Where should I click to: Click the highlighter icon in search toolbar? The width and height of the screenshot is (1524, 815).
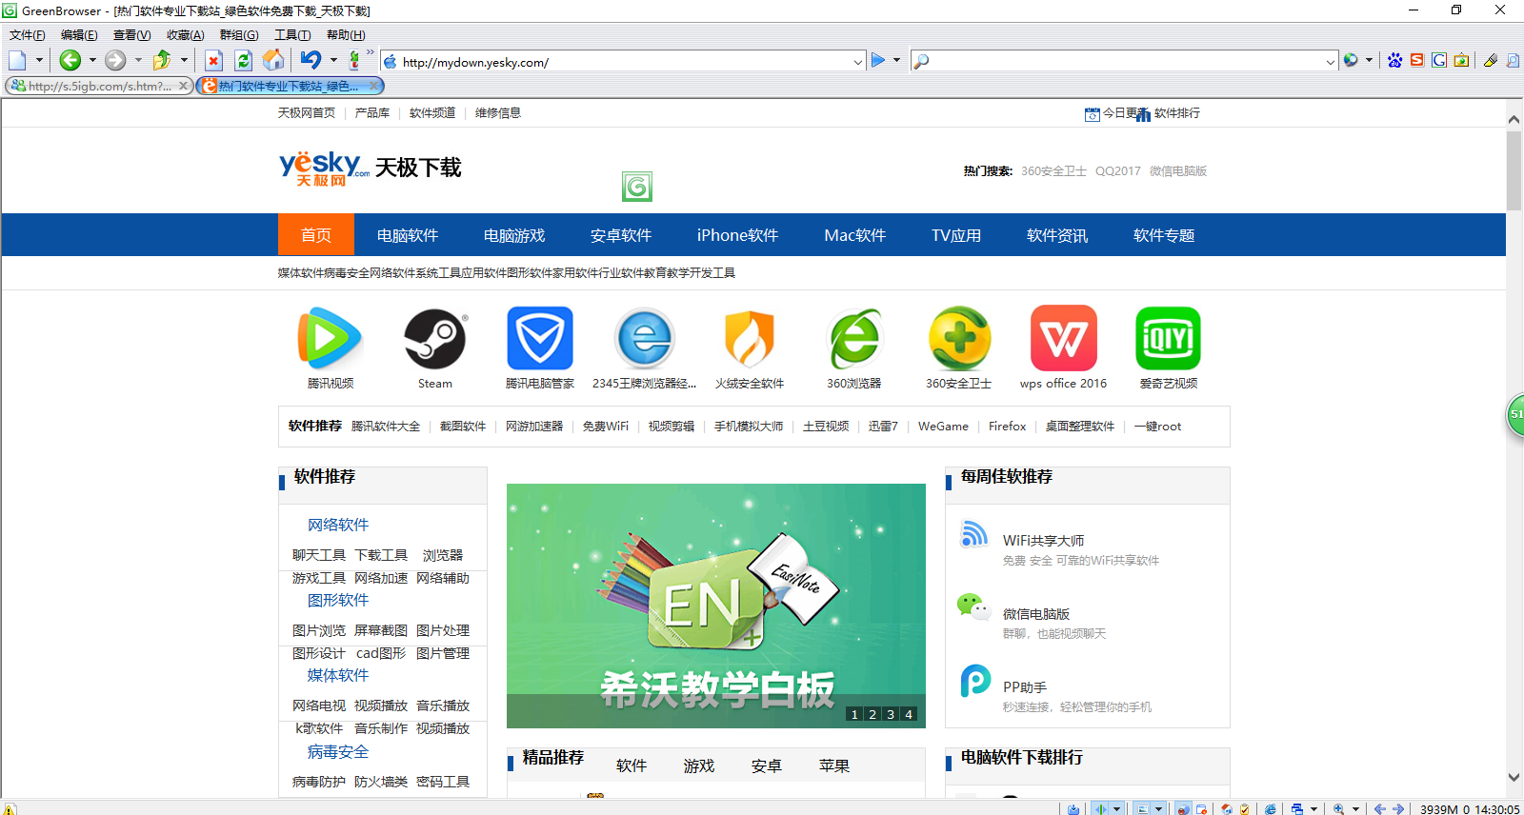(1491, 61)
